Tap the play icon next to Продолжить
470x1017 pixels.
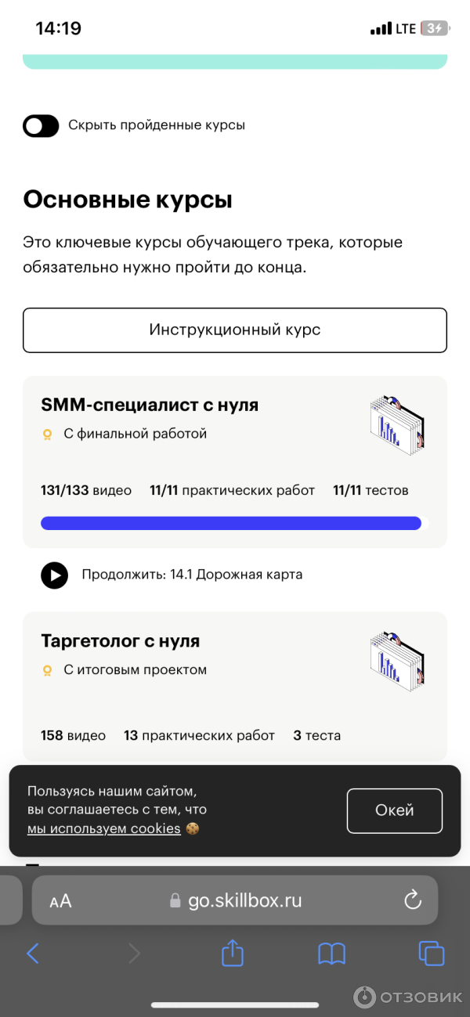click(x=55, y=575)
